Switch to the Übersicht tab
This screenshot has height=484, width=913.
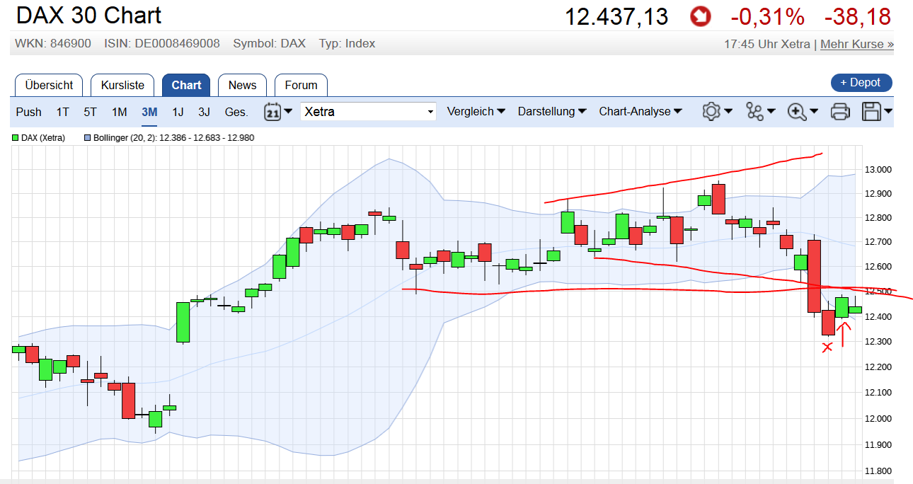click(x=49, y=85)
